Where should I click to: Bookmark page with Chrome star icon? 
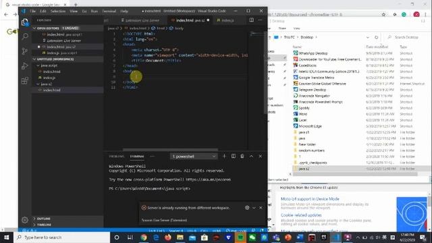[383, 14]
